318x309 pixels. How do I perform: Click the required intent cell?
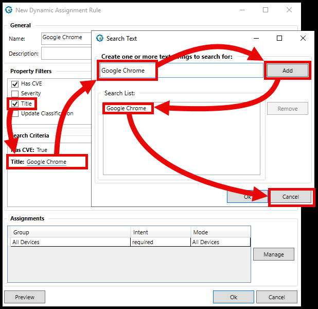(161, 242)
